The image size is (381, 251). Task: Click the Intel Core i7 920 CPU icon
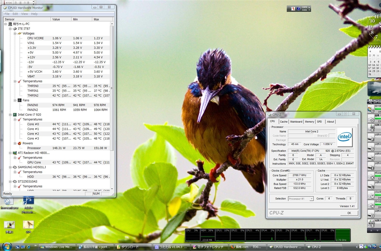[x=15, y=114]
